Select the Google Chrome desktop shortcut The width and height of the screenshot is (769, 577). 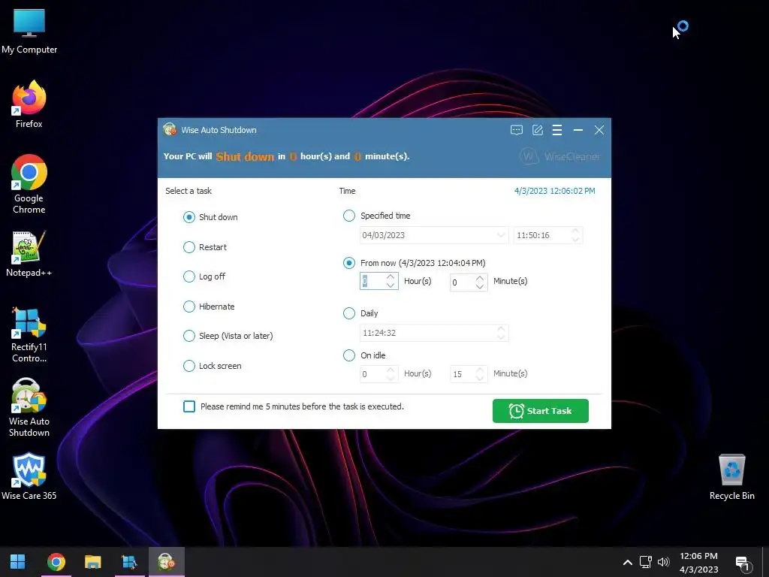tap(29, 185)
